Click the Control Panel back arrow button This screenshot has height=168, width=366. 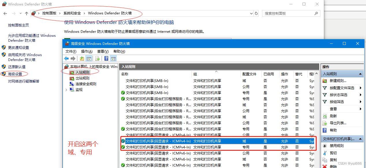tap(5, 13)
